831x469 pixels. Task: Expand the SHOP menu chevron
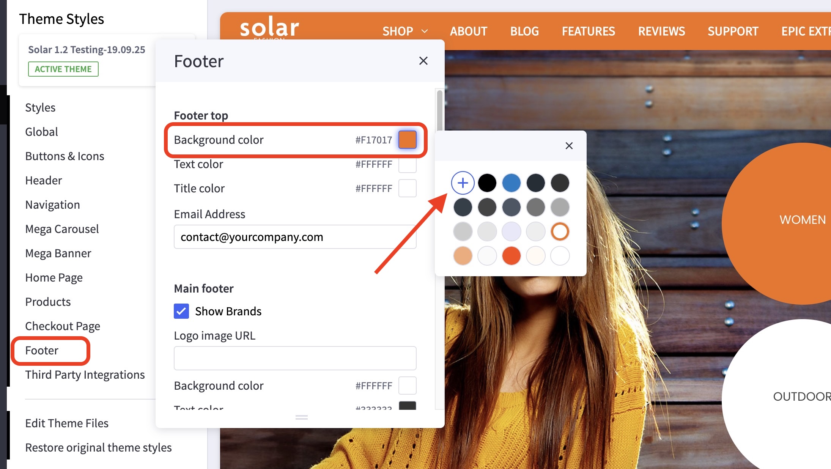(x=425, y=31)
